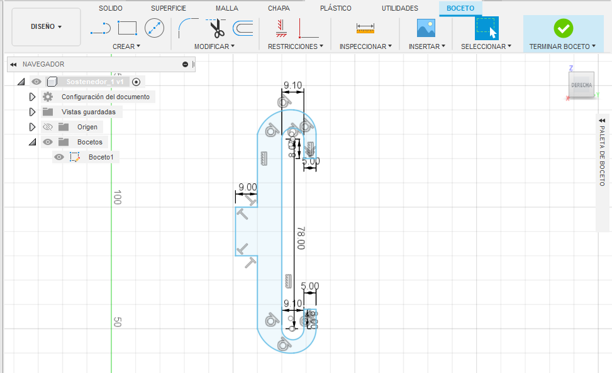Click the upper 5.00 dimension value
The width and height of the screenshot is (612, 373).
(311, 161)
